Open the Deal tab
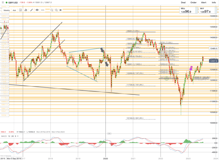 coord(183,2)
